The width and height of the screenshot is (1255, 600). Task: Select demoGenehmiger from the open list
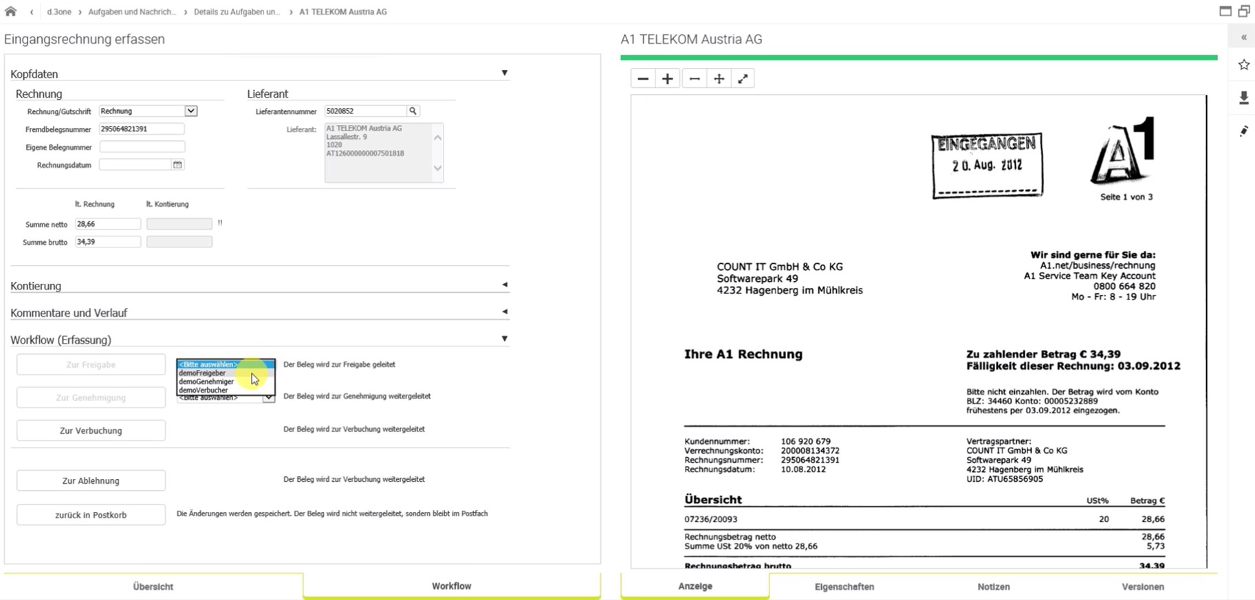(x=226, y=381)
